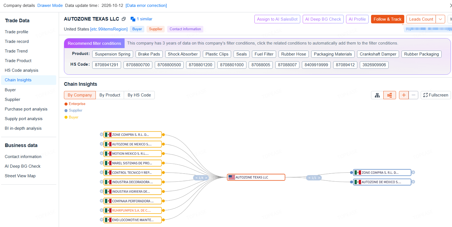Toggle the Buyer legend item
Screen dimensions: 452x227
[x=71, y=117]
